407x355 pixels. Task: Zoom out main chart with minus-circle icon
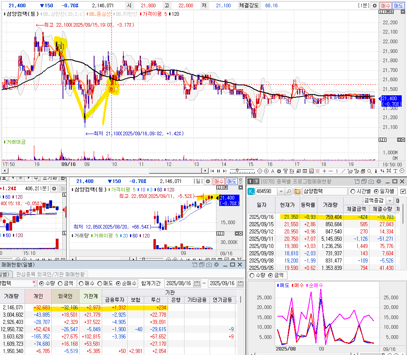click(x=260, y=171)
